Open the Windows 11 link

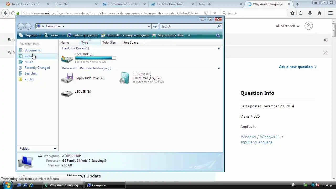tap(270, 137)
